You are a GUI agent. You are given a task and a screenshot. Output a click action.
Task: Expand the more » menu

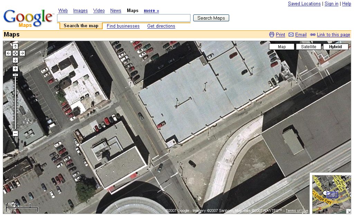point(151,11)
